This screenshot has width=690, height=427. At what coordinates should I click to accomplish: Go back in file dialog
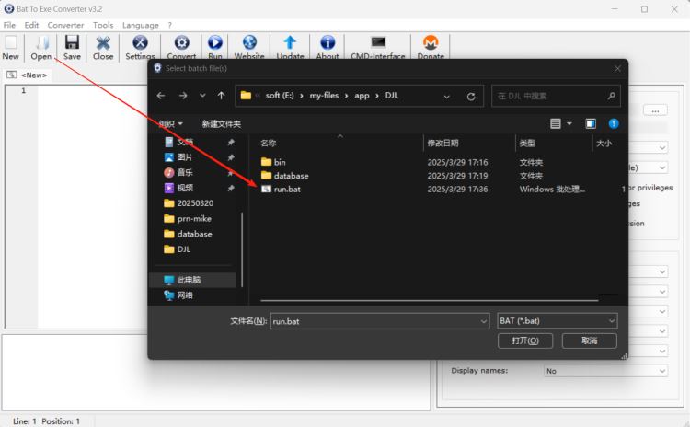pos(161,96)
